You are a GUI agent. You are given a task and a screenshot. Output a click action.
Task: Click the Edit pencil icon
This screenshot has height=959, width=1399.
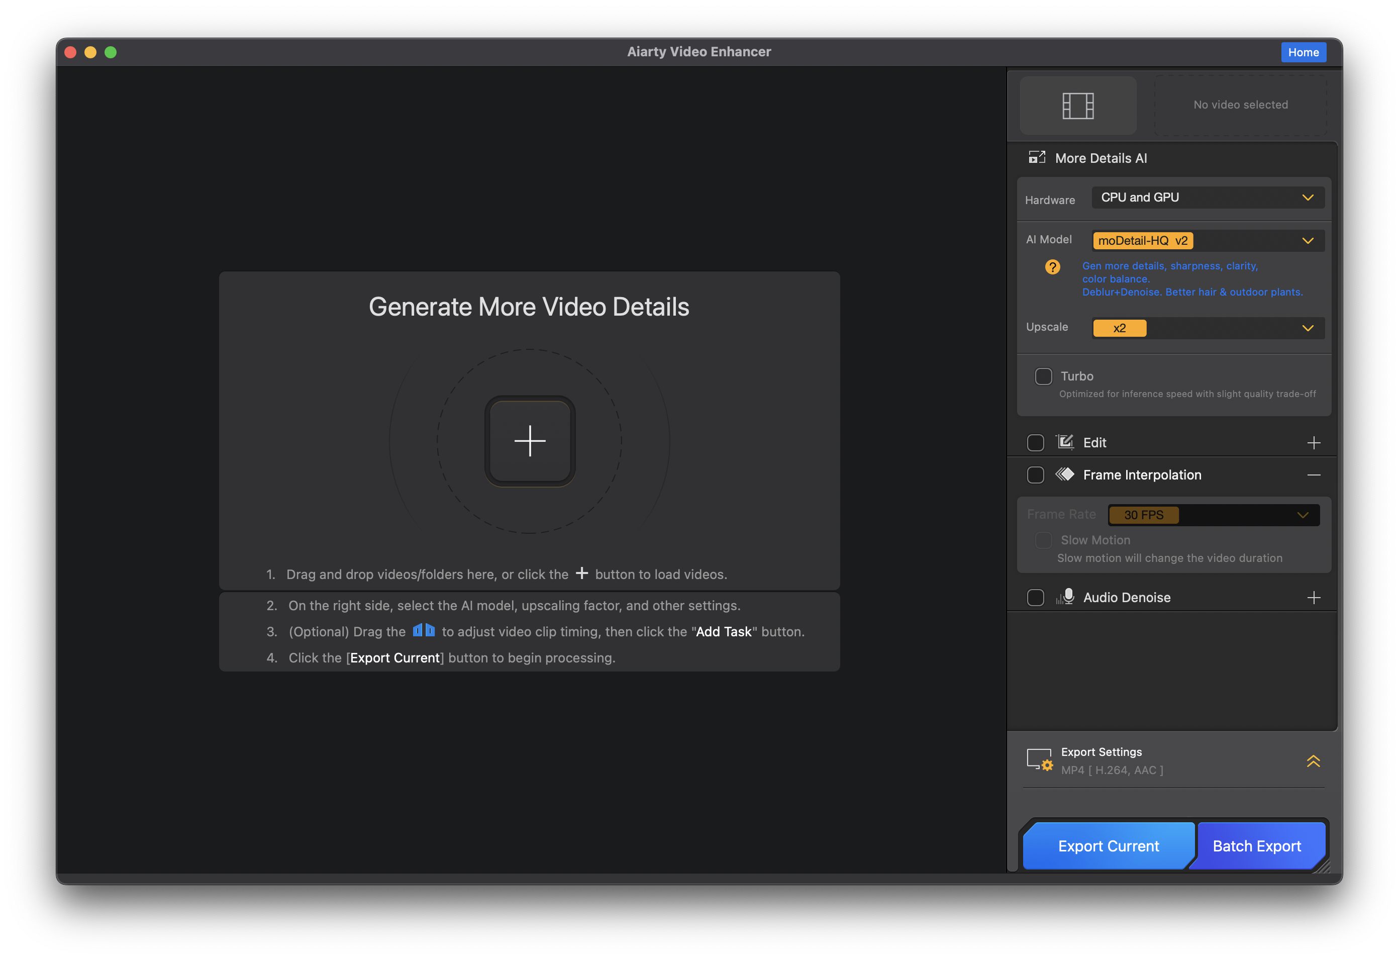1065,442
